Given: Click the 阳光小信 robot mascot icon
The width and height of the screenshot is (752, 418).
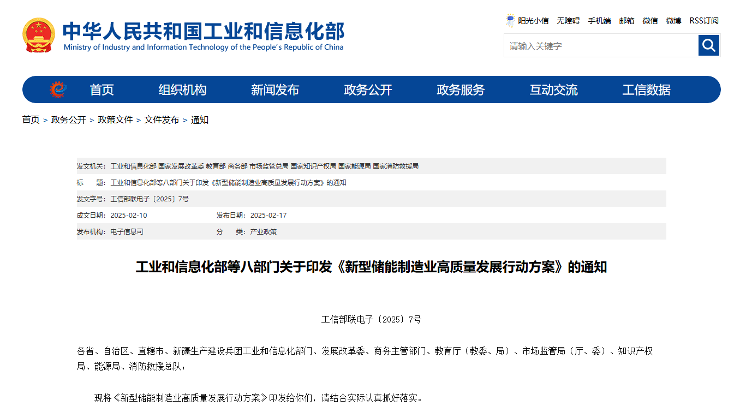Looking at the screenshot, I should (510, 21).
